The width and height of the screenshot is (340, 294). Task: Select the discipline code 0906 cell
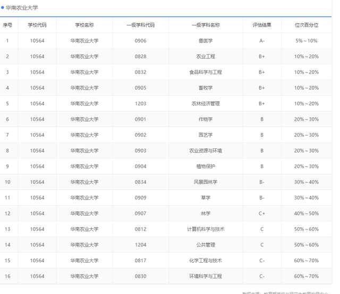(x=140, y=41)
